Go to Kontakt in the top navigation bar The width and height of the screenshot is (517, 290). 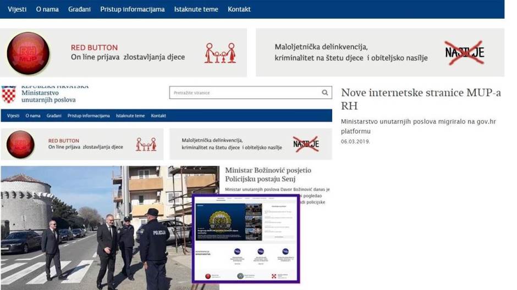(239, 9)
